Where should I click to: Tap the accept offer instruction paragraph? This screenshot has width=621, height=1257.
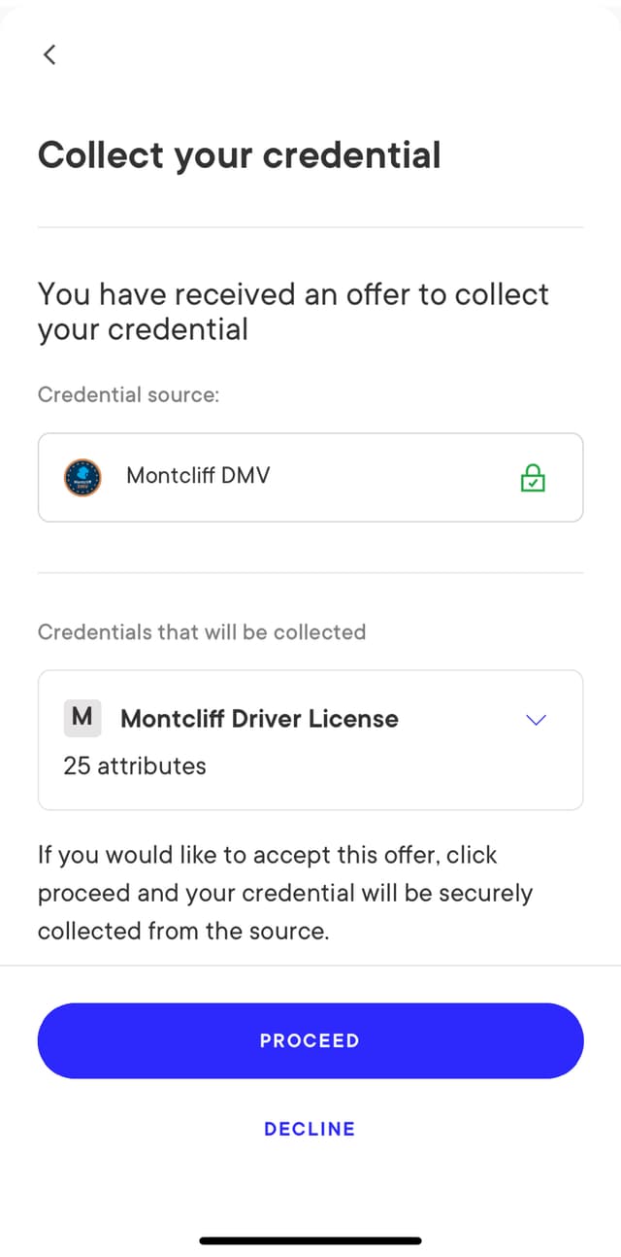pos(285,893)
